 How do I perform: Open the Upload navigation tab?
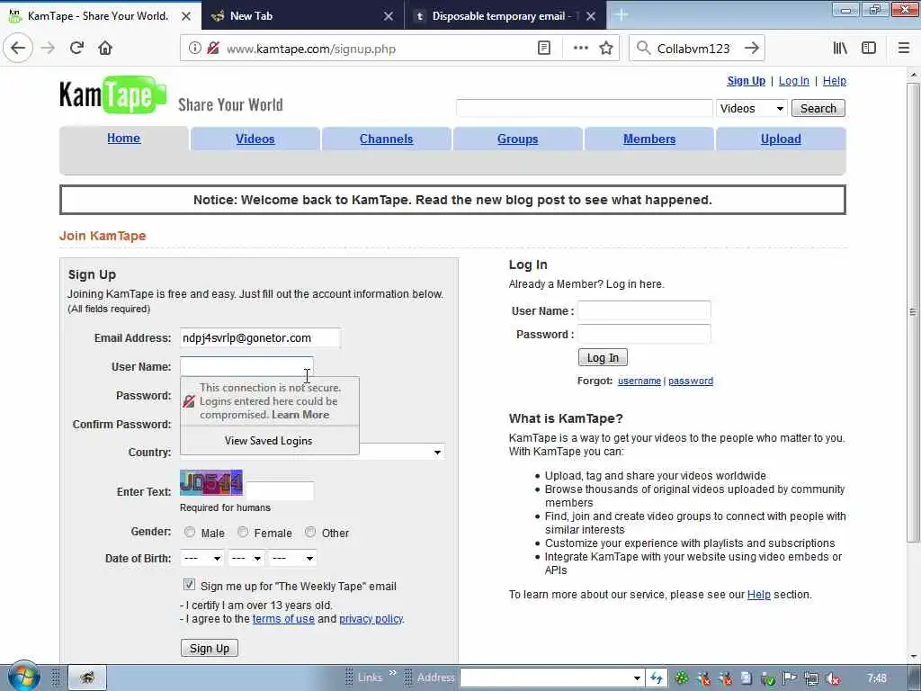[x=781, y=139]
